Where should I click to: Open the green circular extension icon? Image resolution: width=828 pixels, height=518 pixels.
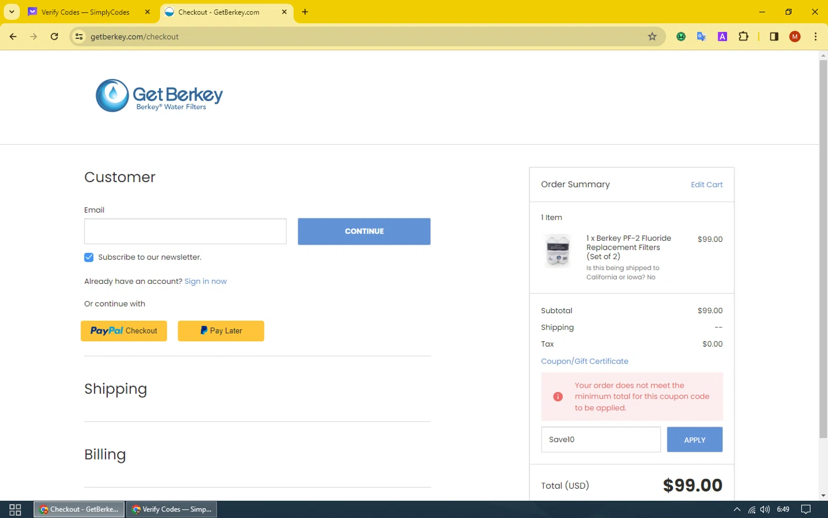tap(681, 36)
